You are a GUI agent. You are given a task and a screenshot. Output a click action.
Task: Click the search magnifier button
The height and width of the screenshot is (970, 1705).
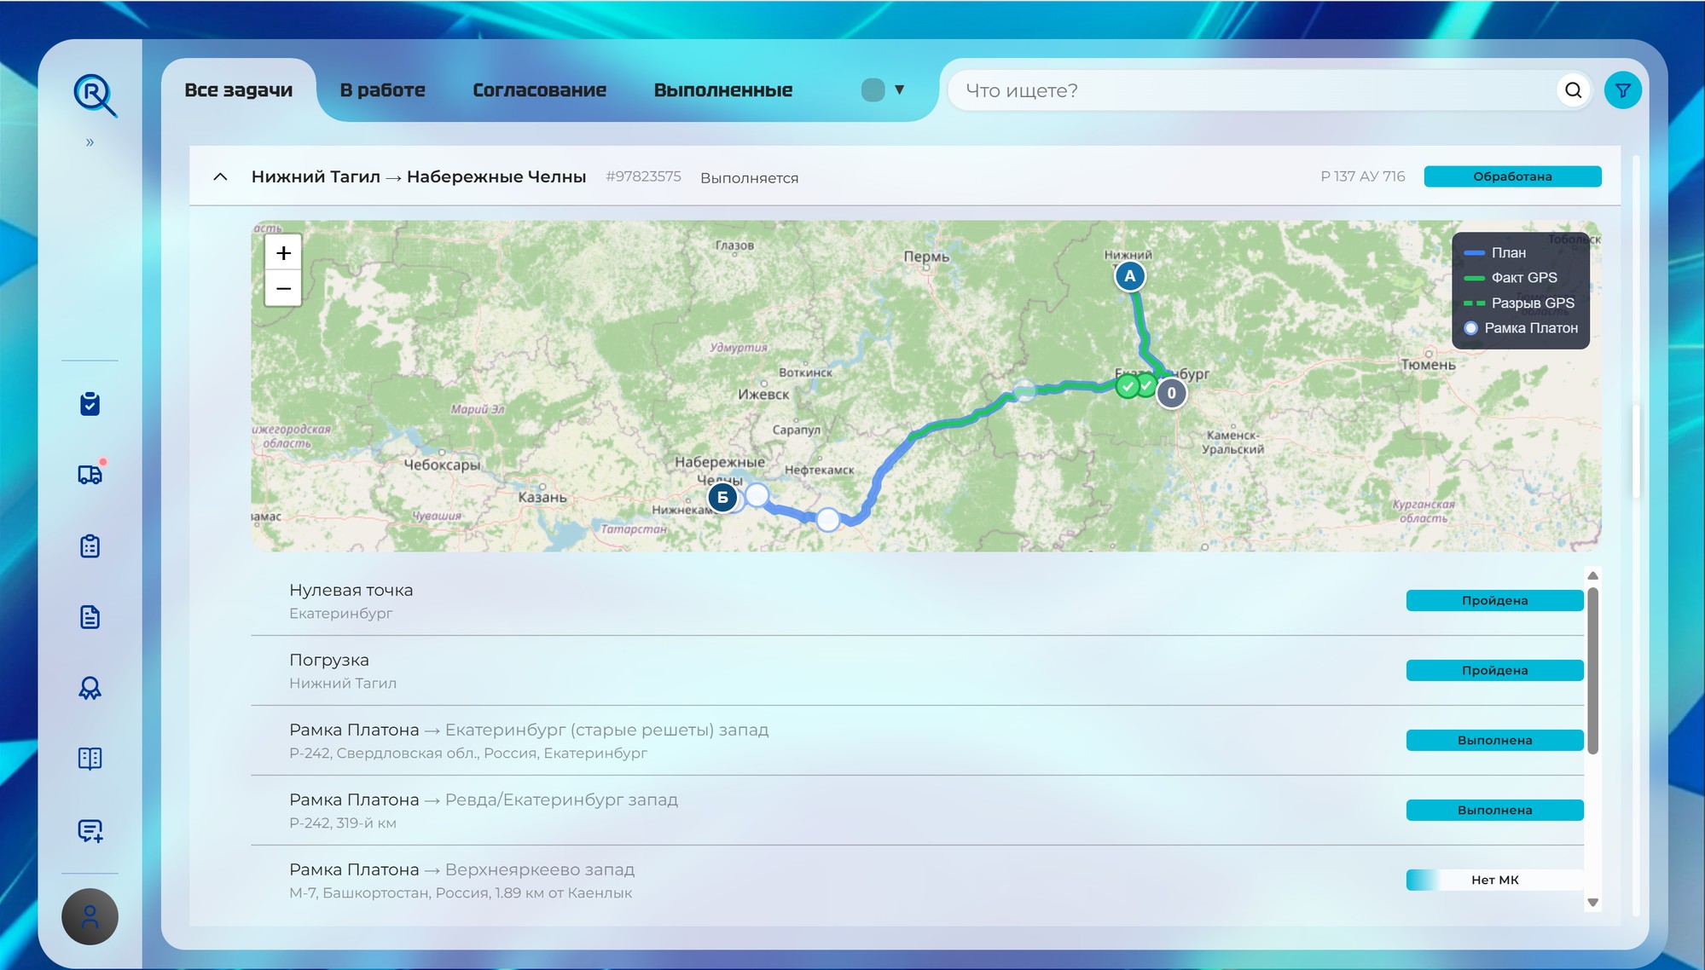tap(1574, 90)
